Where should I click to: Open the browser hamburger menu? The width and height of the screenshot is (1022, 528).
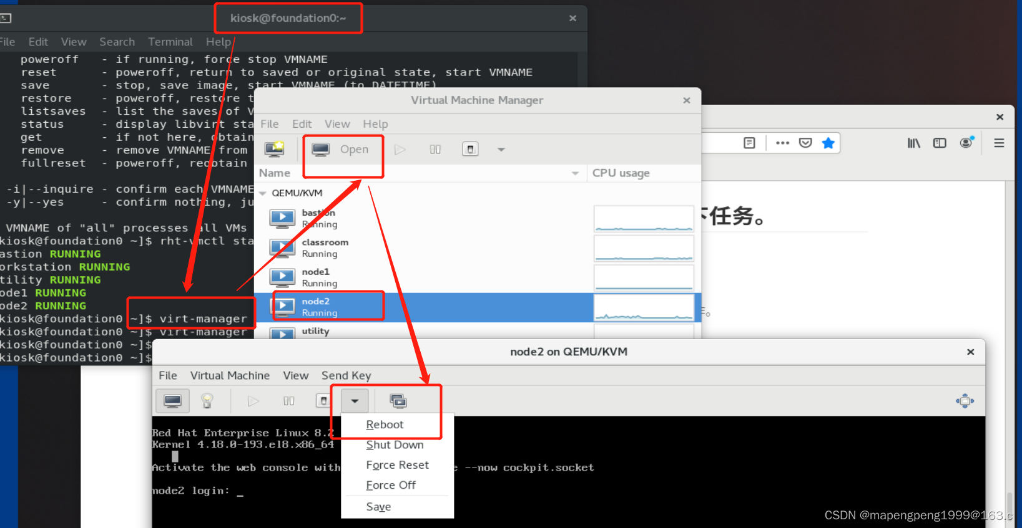[x=999, y=143]
